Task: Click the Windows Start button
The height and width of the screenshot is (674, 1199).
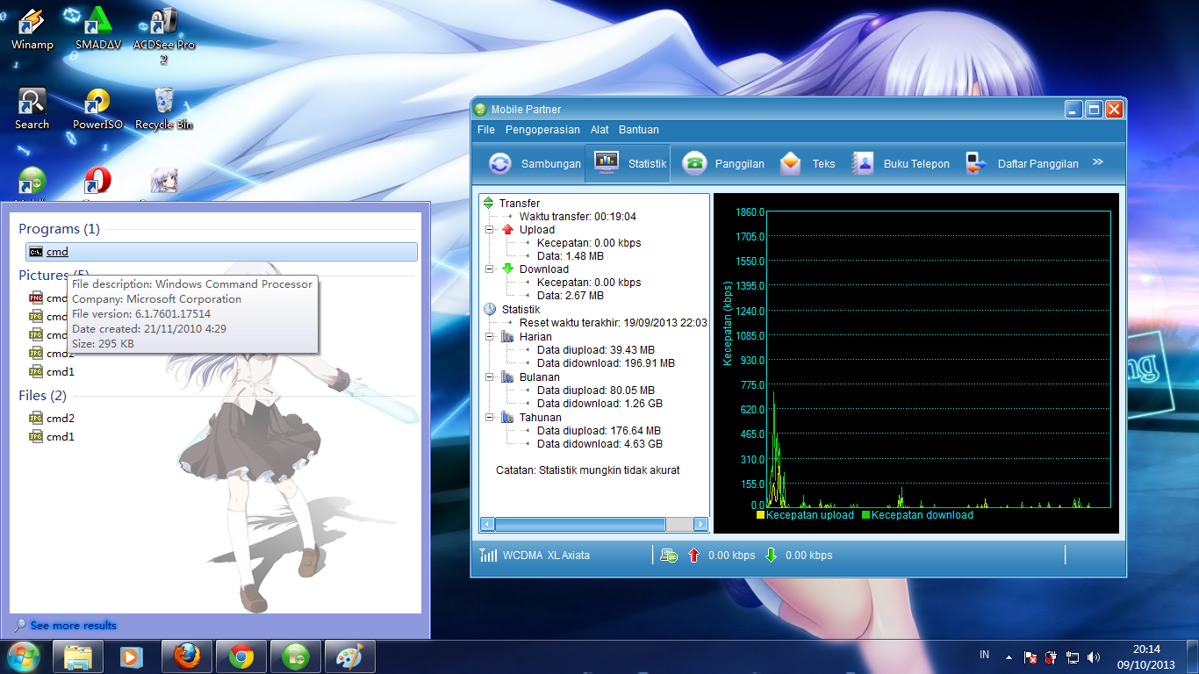Action: pyautogui.click(x=24, y=656)
